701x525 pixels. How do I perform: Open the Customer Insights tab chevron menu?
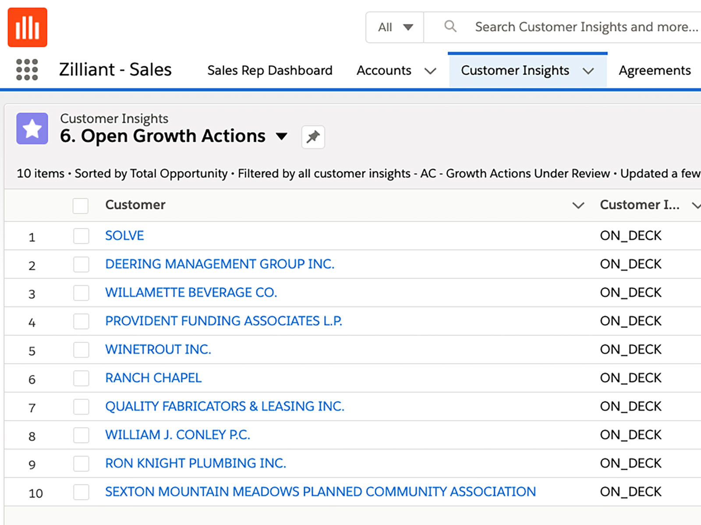tap(588, 71)
